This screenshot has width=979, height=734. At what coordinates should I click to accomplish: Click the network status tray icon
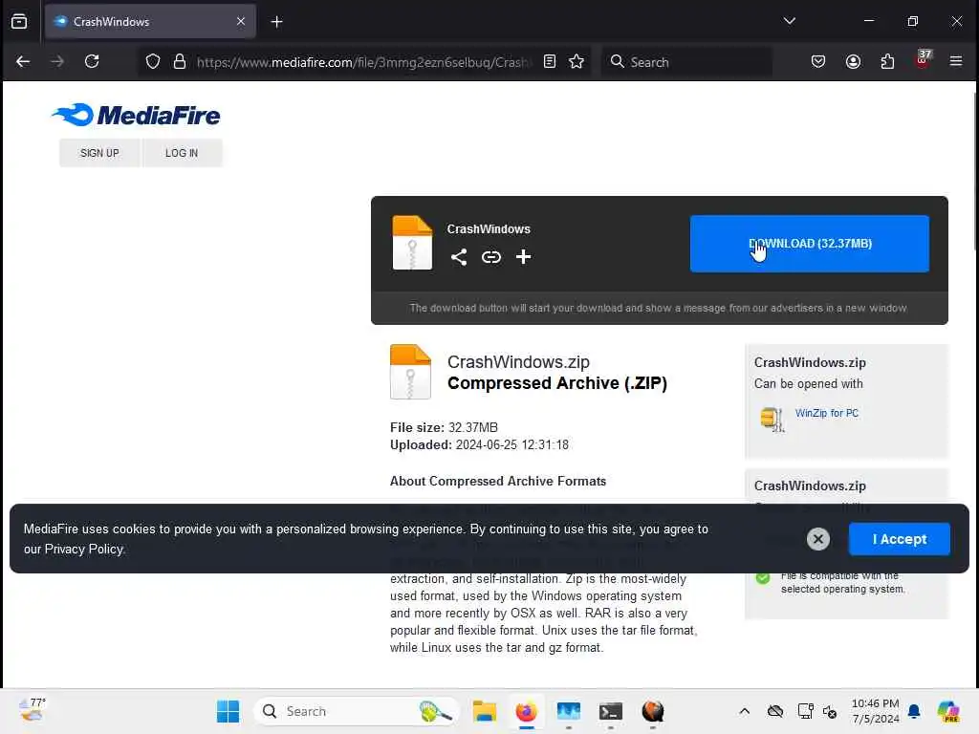coord(805,711)
